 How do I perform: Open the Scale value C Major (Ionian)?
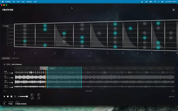(21, 104)
